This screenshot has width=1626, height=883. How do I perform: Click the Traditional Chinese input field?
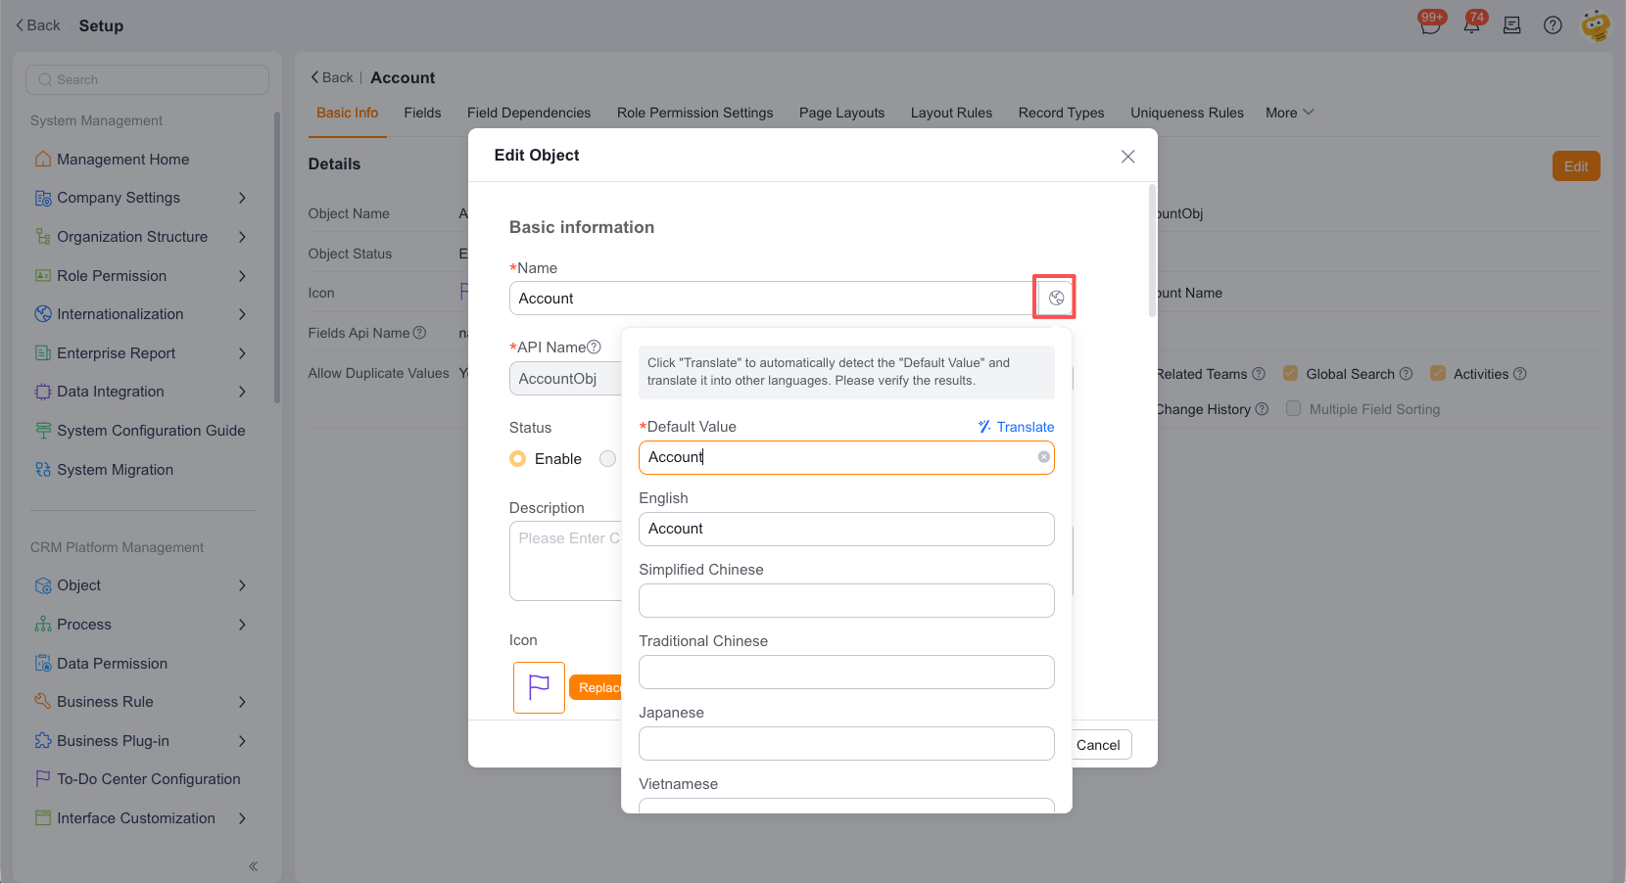pyautogui.click(x=846, y=672)
